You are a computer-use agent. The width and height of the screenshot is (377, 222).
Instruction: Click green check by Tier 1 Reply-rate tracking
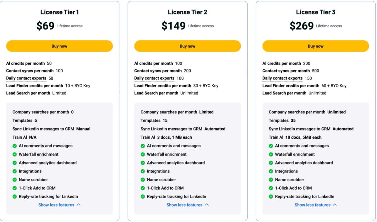[14, 197]
